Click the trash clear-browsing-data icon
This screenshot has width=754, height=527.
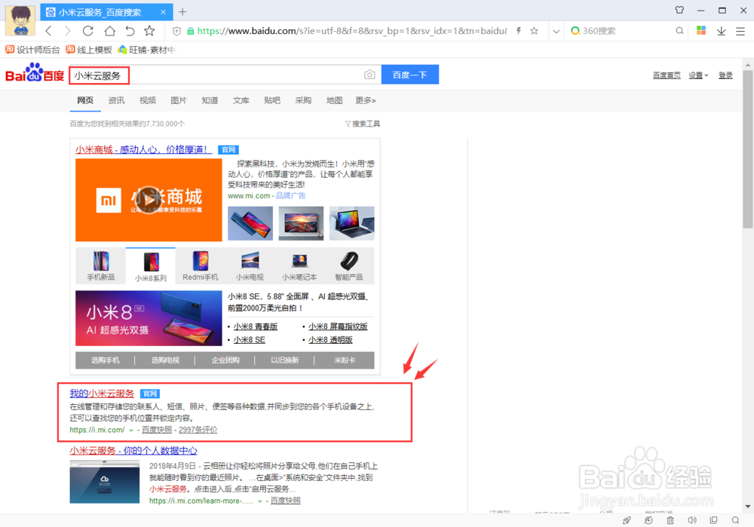670,520
